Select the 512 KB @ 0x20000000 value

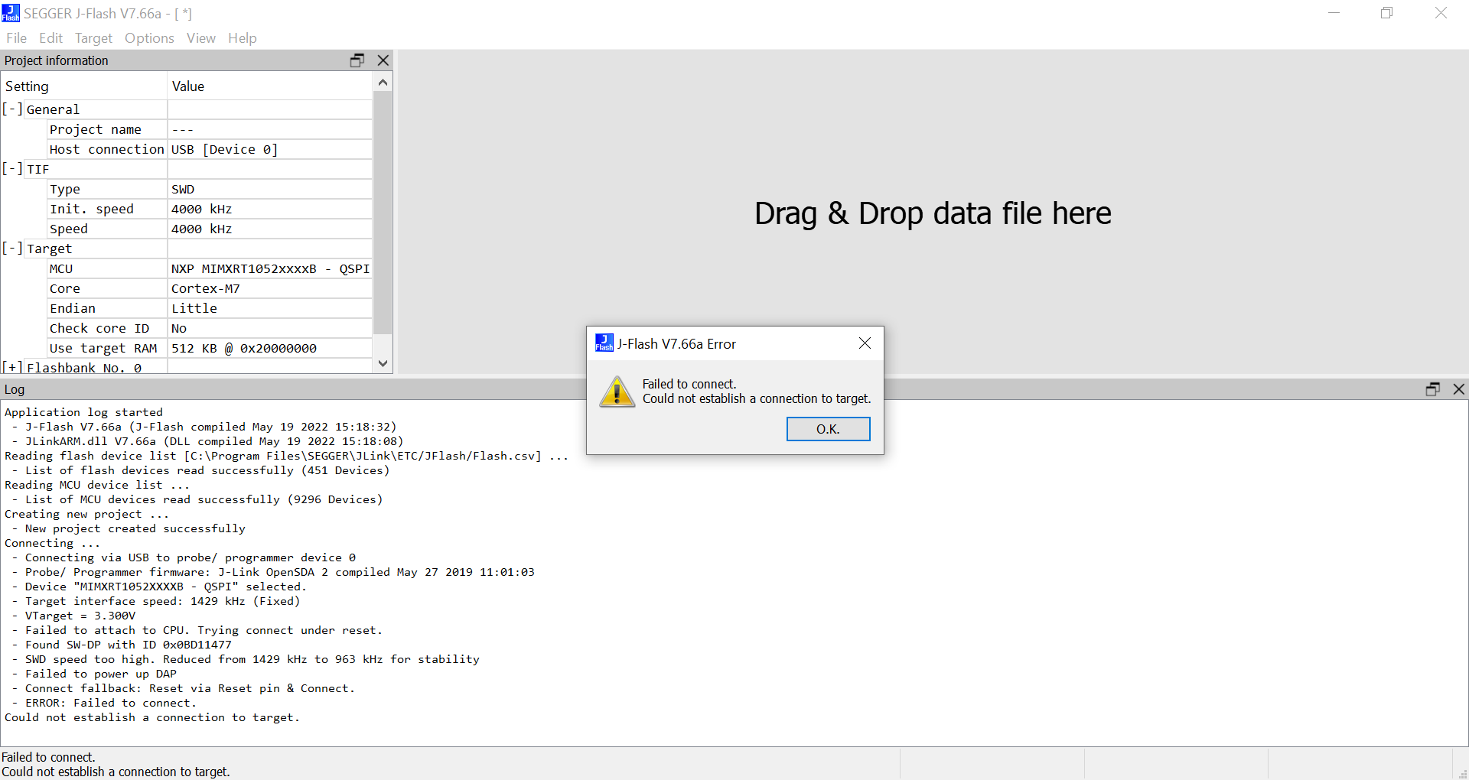tap(269, 348)
